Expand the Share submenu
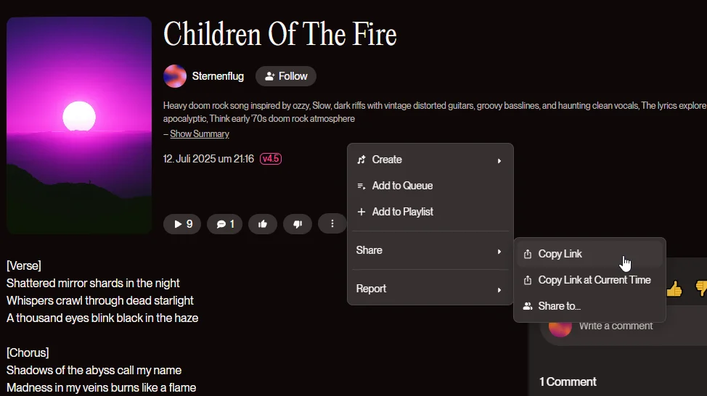This screenshot has width=707, height=396. tap(430, 250)
